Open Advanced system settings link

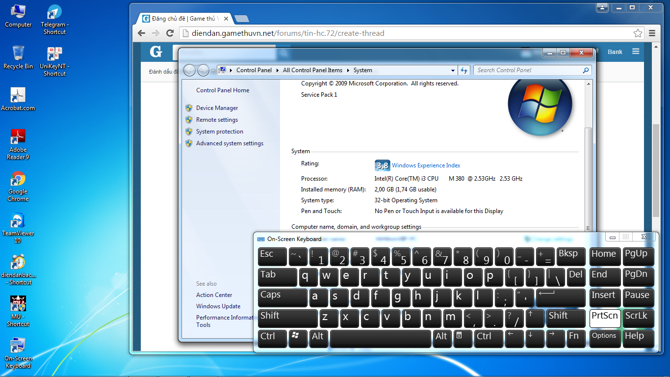click(x=230, y=143)
